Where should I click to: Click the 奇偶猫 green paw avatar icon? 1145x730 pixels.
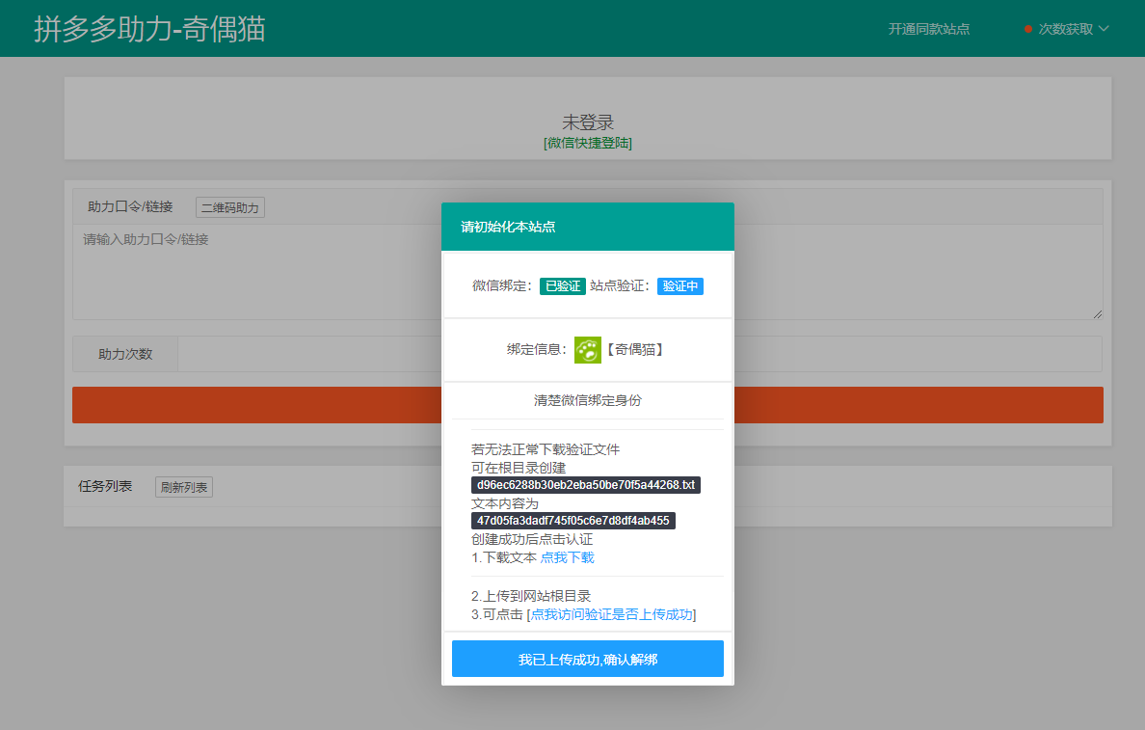click(x=587, y=350)
